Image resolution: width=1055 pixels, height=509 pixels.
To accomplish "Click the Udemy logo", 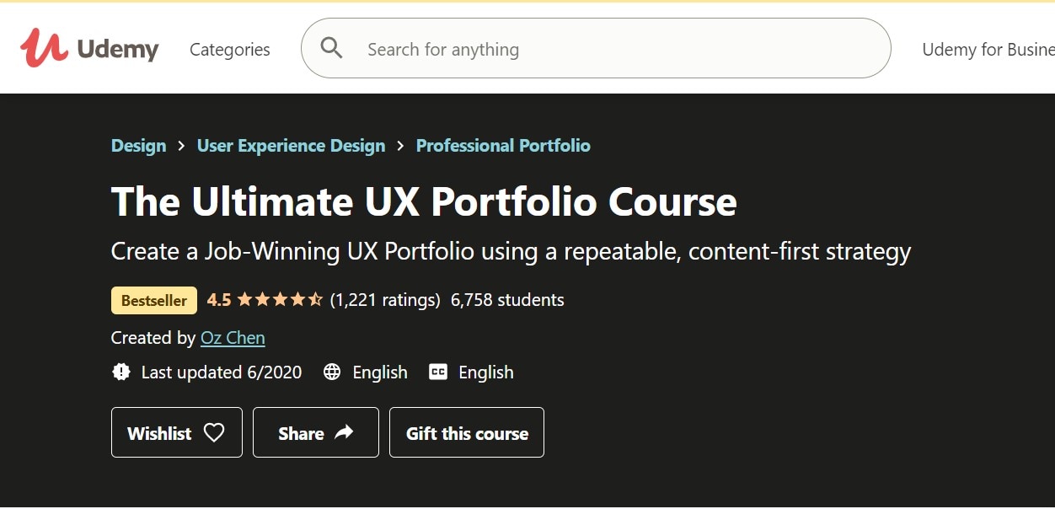I will point(89,49).
